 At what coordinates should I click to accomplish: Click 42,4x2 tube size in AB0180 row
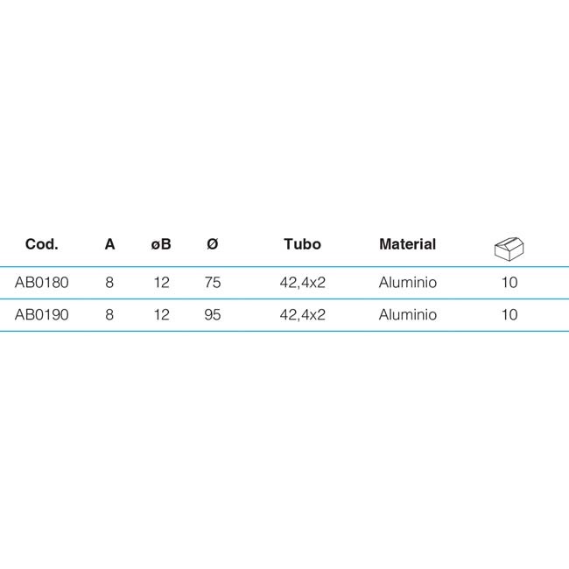(x=302, y=283)
